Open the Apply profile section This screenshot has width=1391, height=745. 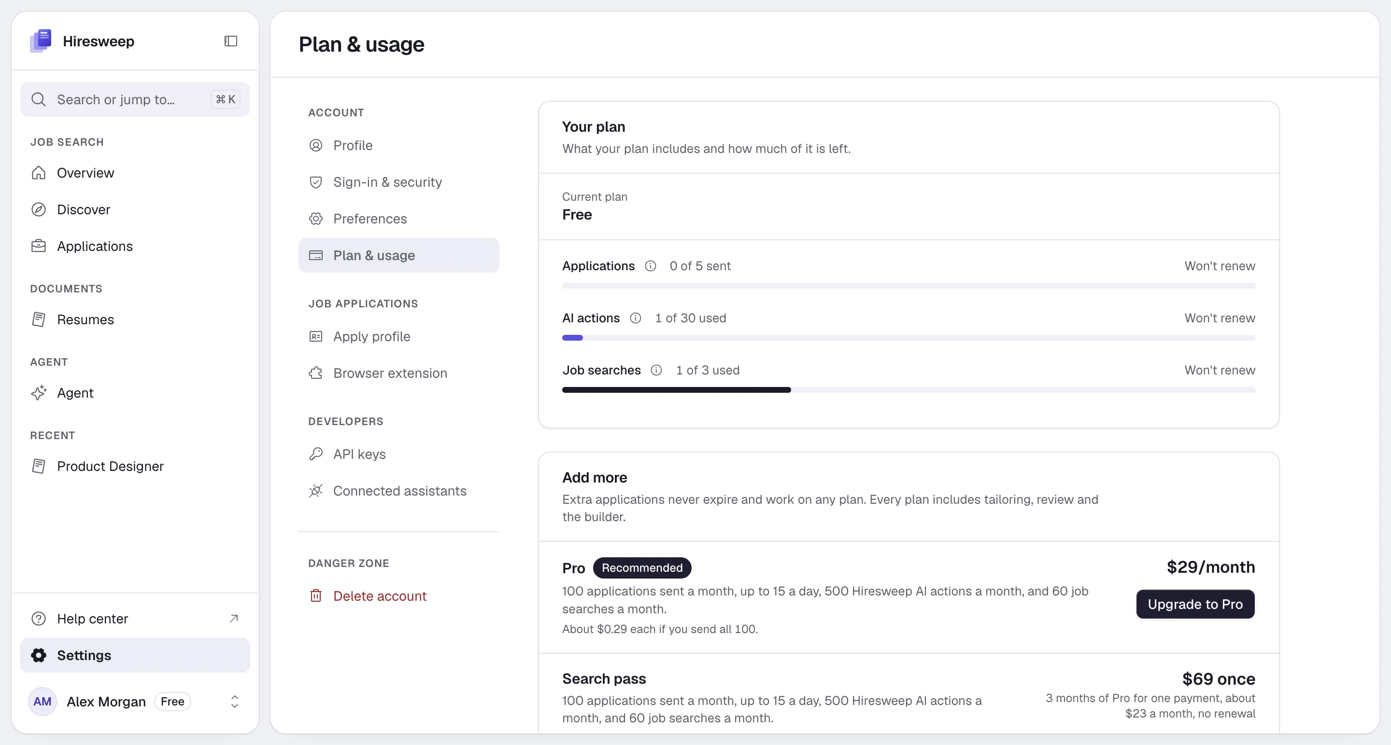pyautogui.click(x=398, y=337)
